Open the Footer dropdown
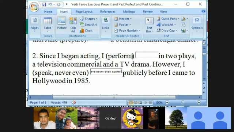234x132 pixels. [122, 25]
